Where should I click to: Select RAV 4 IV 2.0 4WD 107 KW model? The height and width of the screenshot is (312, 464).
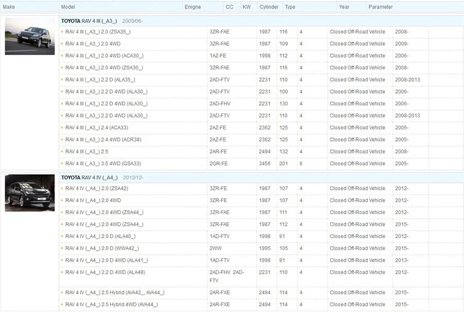(93, 200)
